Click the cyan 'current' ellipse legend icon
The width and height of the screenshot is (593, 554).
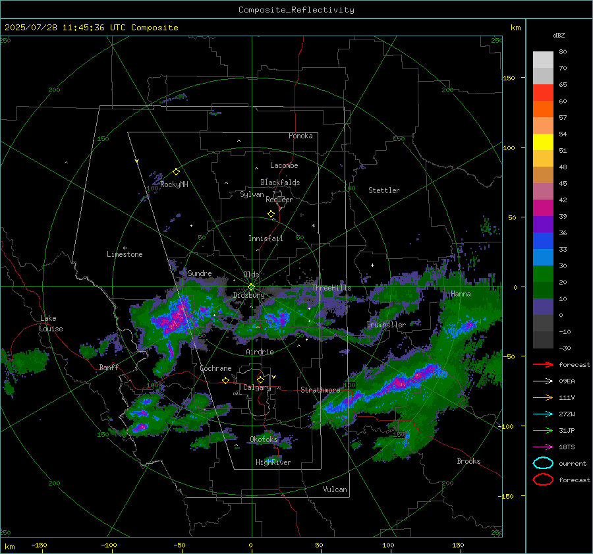543,463
